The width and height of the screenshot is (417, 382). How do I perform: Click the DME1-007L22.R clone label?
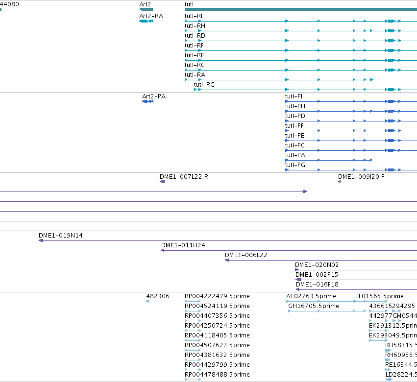[x=184, y=177]
